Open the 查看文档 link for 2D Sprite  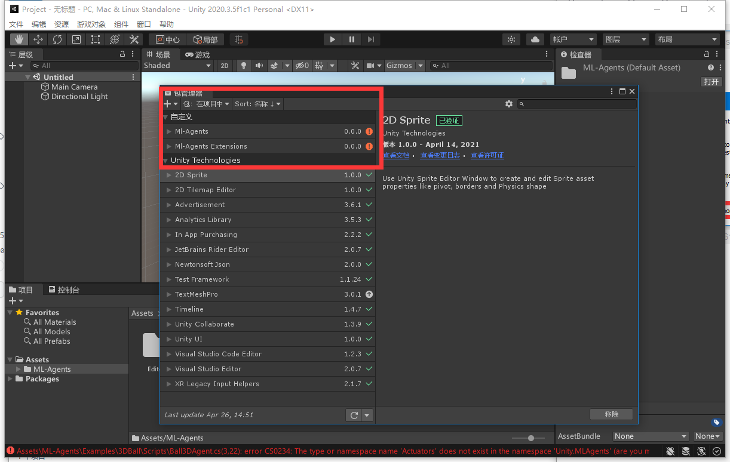(396, 155)
